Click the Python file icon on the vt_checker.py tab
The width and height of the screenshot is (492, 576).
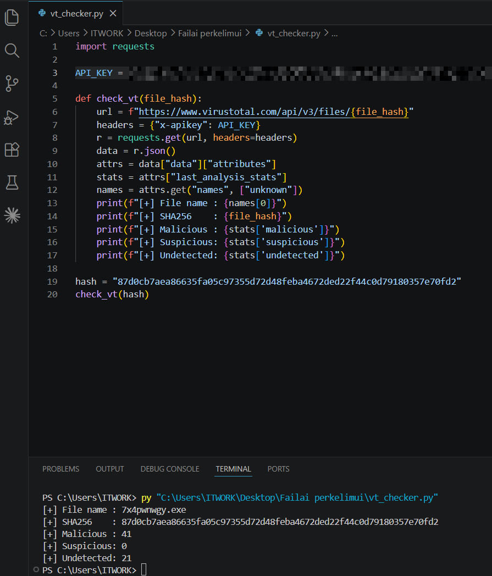coord(42,13)
